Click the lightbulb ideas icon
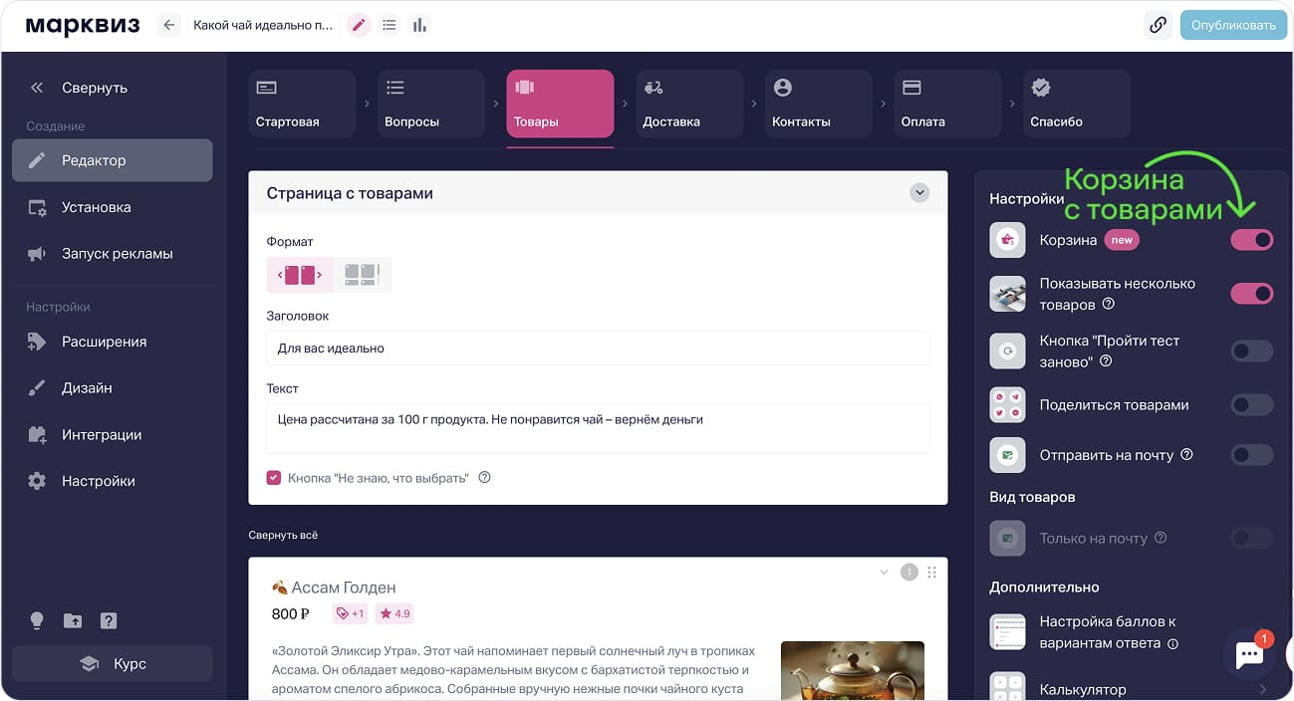 (37, 620)
